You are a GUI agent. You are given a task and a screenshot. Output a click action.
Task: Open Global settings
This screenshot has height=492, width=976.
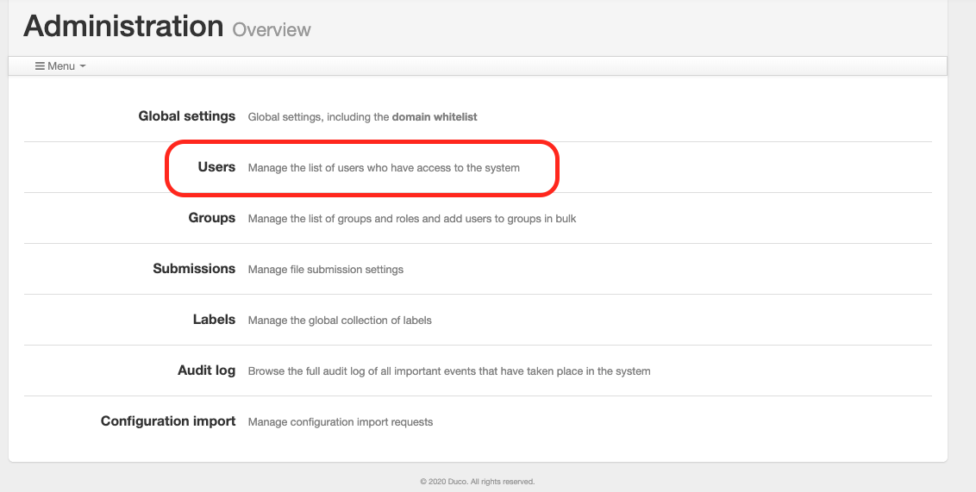coord(187,116)
